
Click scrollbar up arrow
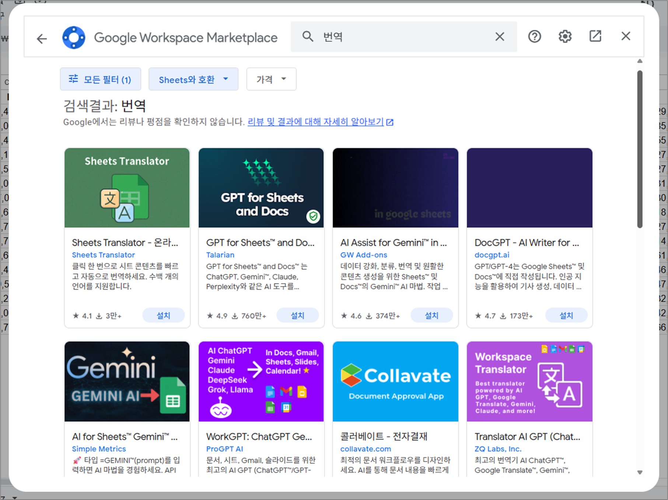coord(640,61)
